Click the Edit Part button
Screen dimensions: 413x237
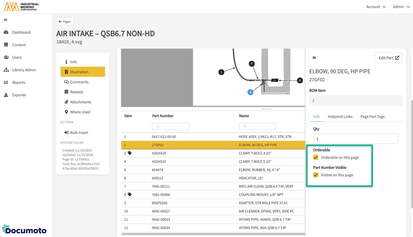point(388,58)
